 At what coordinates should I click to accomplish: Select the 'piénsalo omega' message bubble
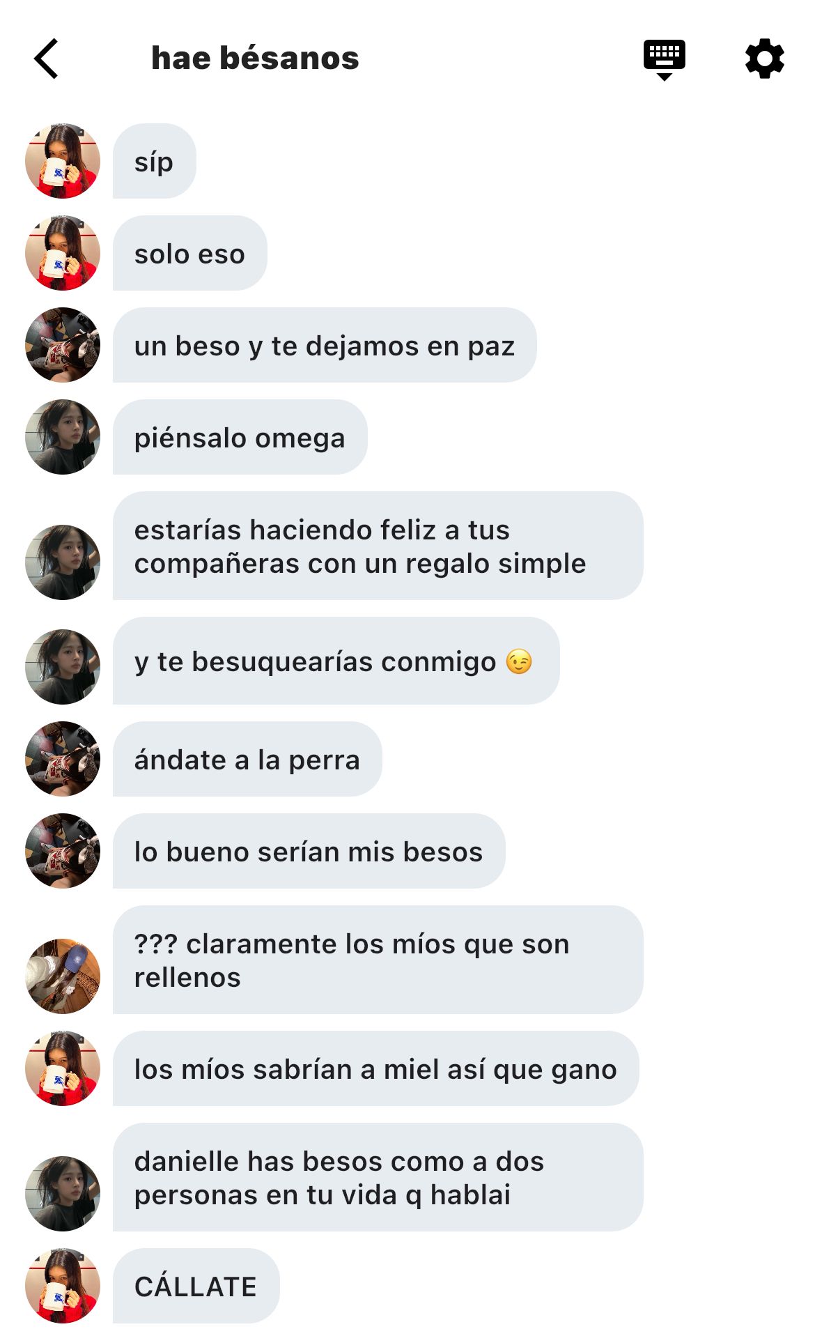[240, 437]
